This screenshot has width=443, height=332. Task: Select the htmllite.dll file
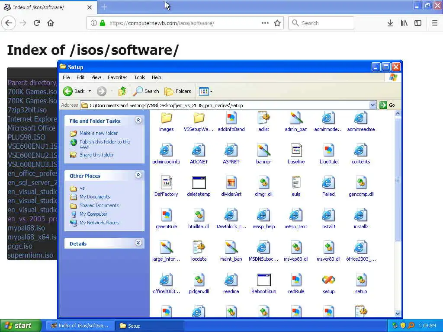(199, 215)
